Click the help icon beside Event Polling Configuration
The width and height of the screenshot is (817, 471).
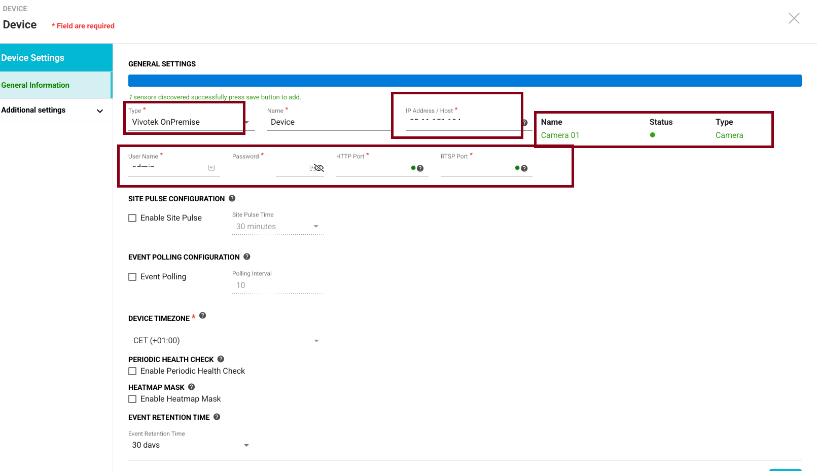click(247, 257)
